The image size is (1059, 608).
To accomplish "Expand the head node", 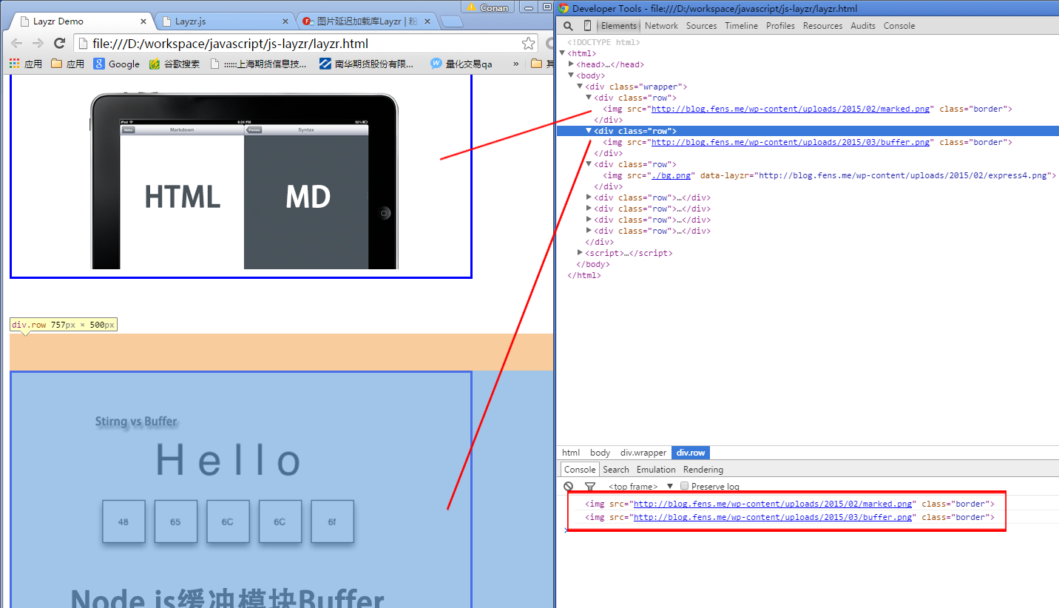I will tap(572, 64).
